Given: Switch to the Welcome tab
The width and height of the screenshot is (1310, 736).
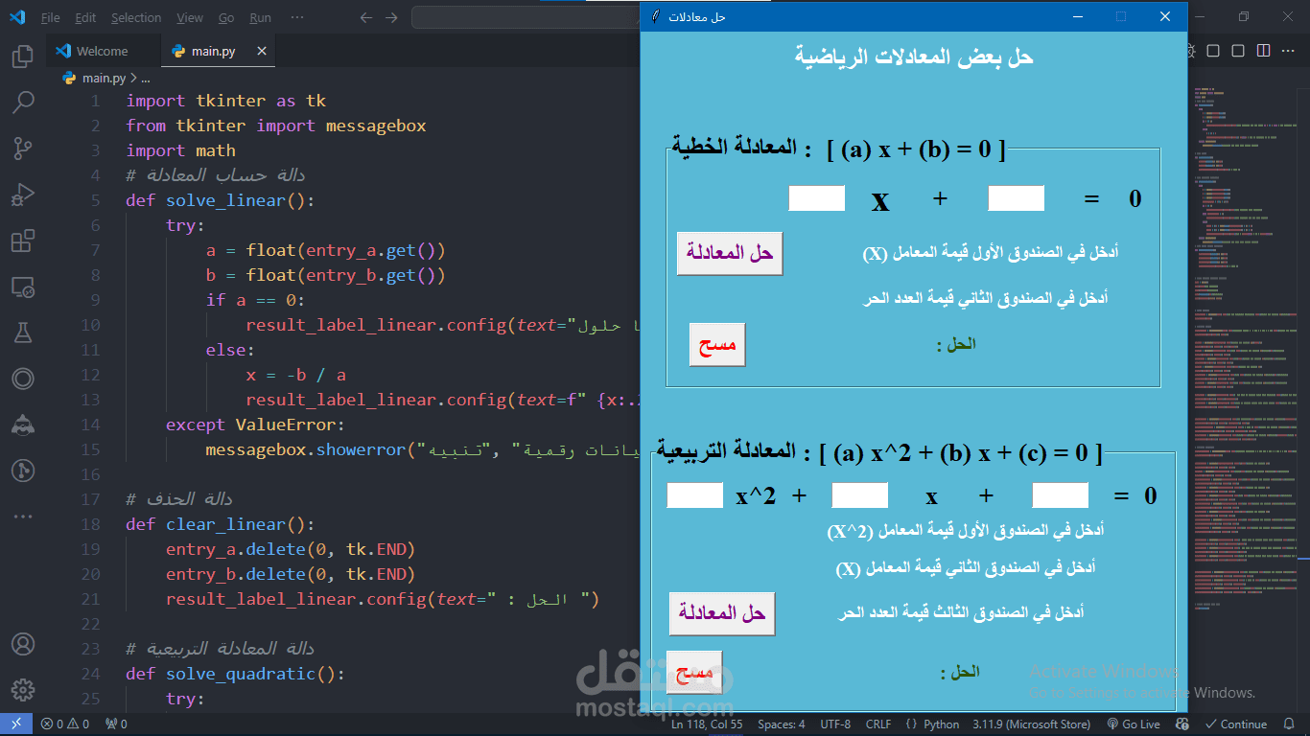Looking at the screenshot, I should (x=102, y=52).
